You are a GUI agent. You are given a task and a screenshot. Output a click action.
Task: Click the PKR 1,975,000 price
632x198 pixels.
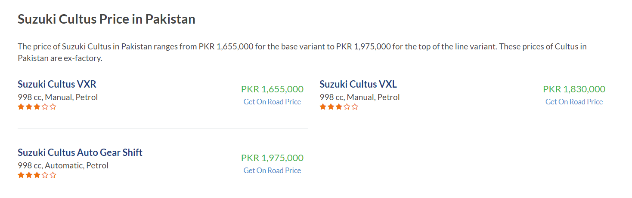[x=272, y=158]
